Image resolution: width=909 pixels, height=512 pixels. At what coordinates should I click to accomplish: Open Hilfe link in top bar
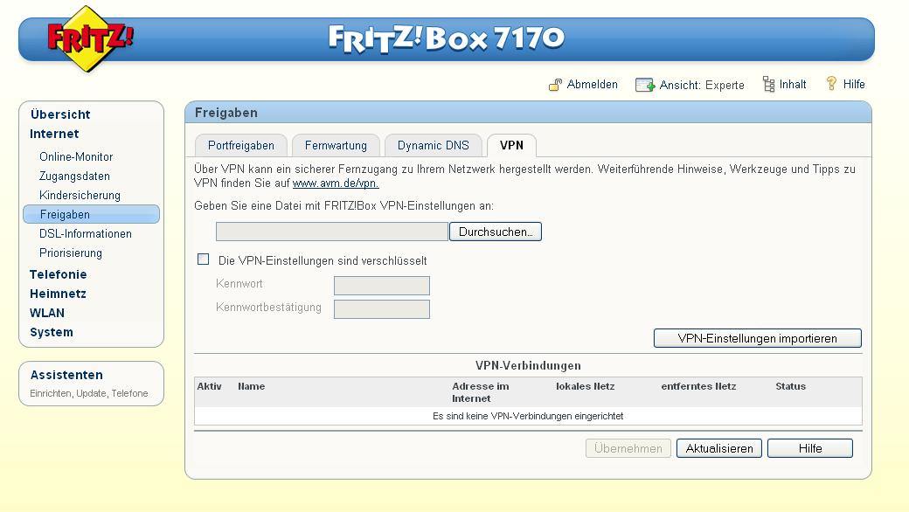point(854,85)
